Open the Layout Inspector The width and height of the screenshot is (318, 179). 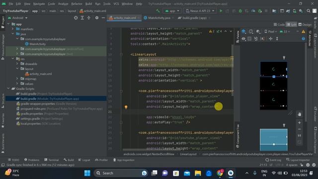coord(298,160)
